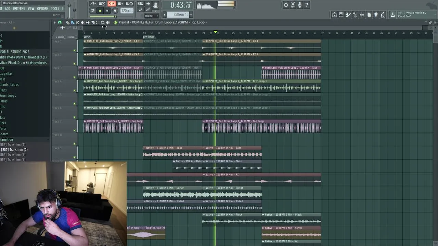Toggle wait for input before recording

[102, 4]
